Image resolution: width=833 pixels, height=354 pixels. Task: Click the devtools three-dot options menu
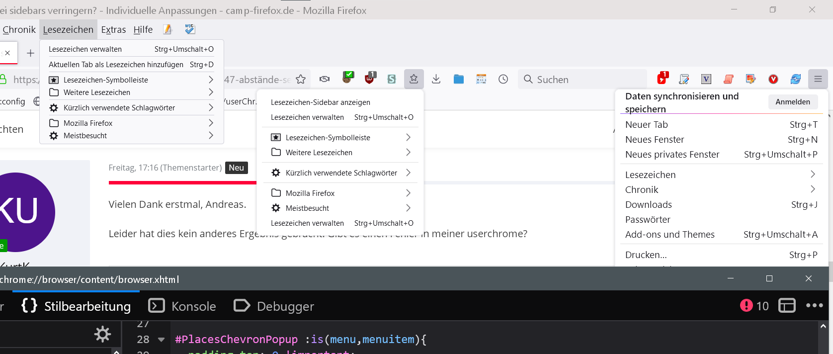(x=814, y=305)
